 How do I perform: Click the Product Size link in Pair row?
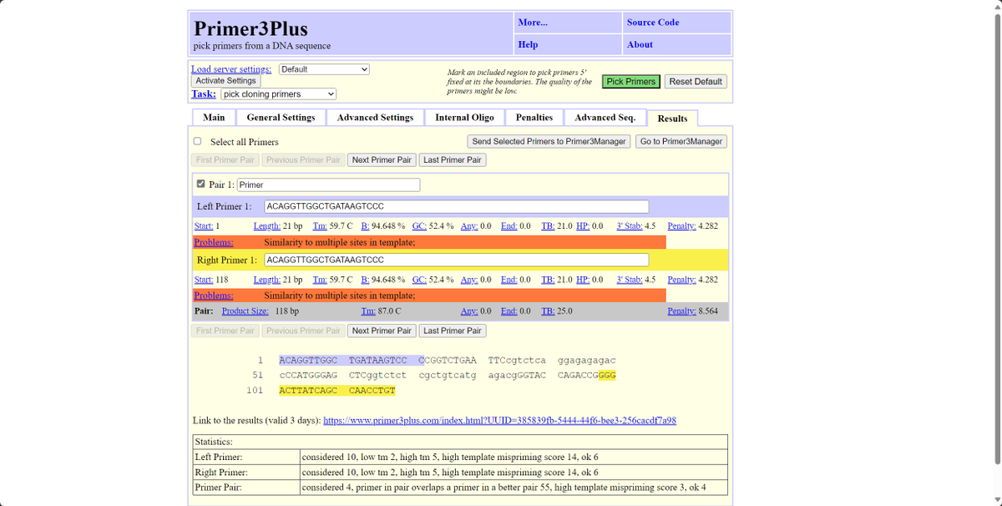tap(245, 311)
